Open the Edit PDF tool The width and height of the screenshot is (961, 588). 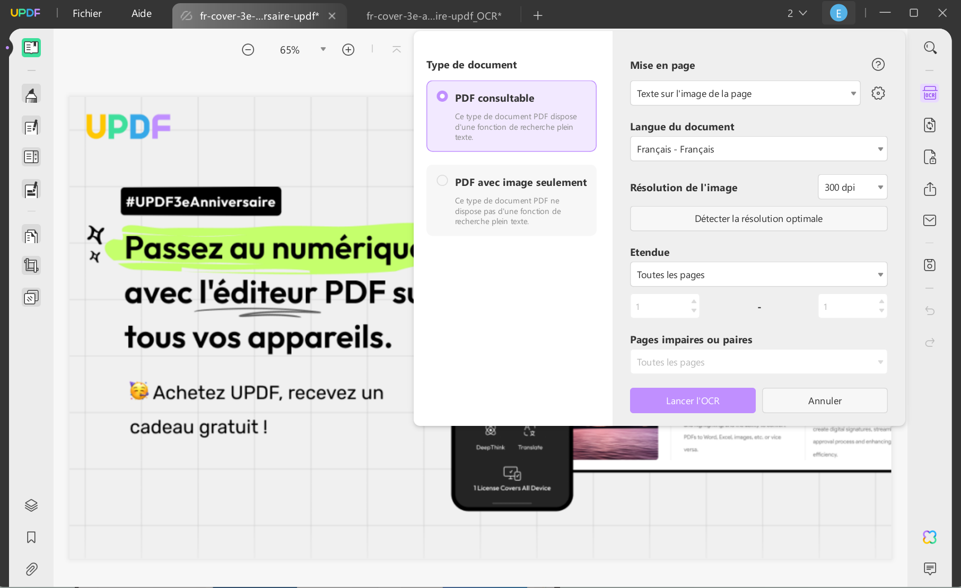click(x=31, y=126)
